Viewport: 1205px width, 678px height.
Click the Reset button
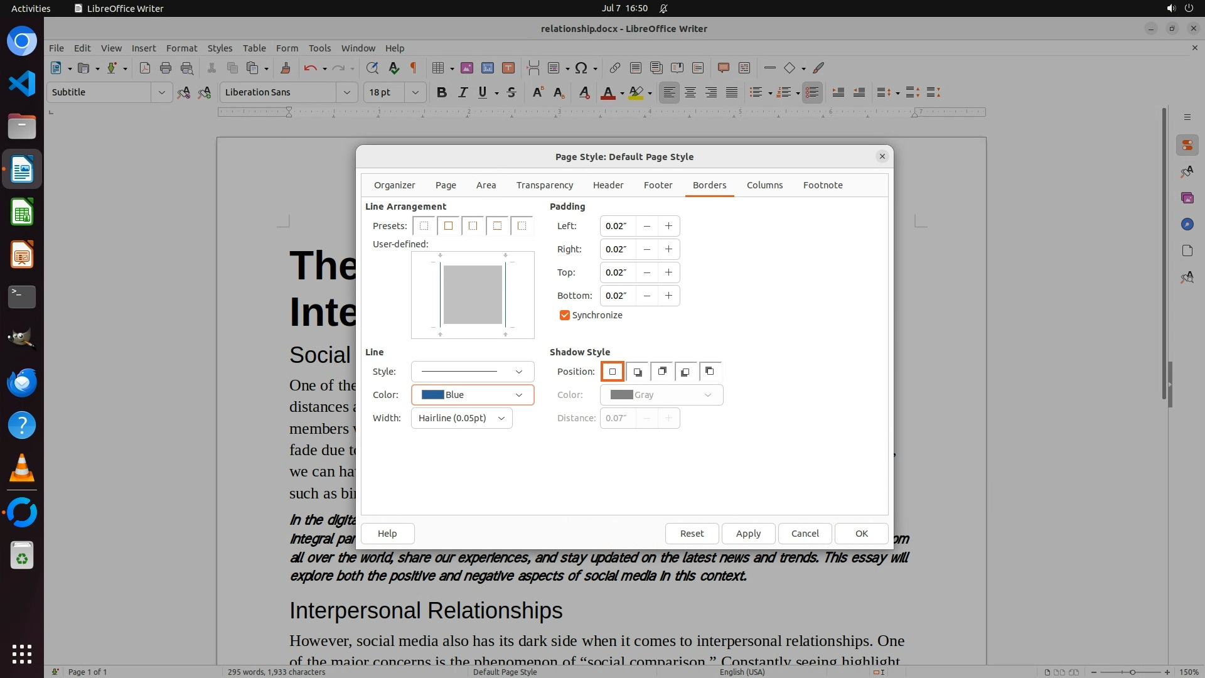coord(692,534)
